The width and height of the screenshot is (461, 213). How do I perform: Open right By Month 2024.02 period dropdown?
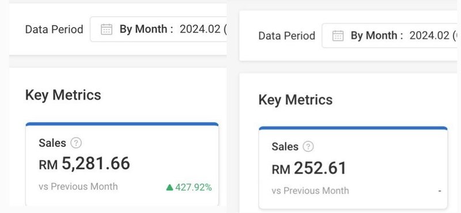point(390,35)
